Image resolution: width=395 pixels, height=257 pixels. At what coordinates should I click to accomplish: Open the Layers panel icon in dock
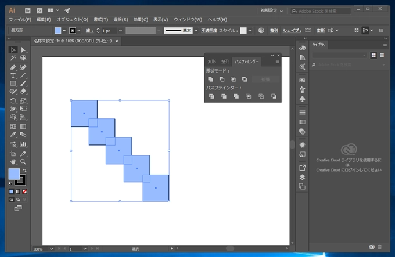(302, 178)
